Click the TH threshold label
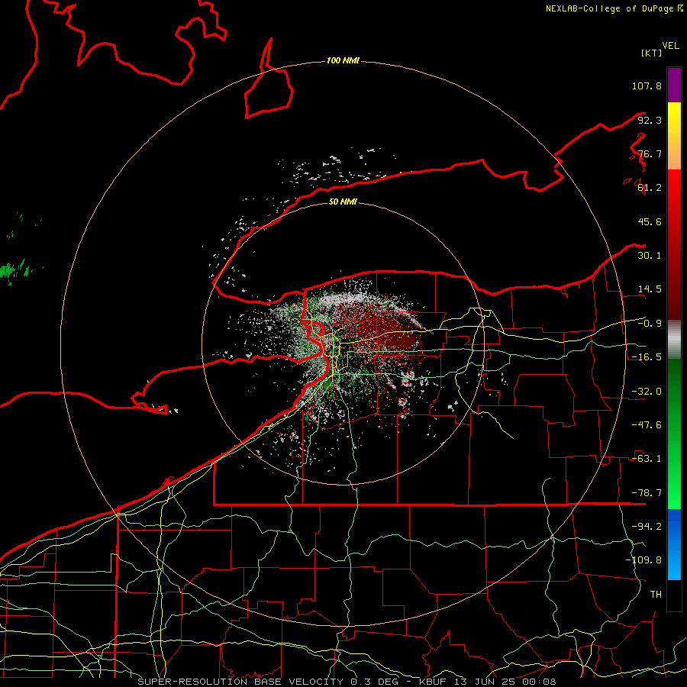Viewport: 687px width, 687px height. [x=656, y=594]
